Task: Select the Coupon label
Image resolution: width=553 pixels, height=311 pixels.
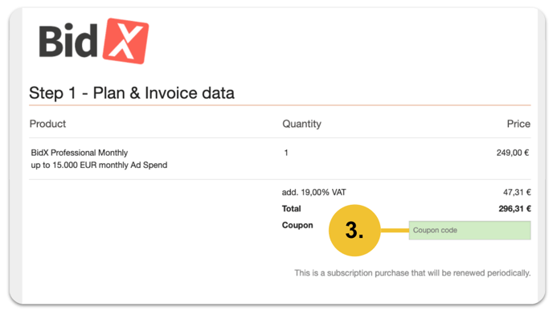Action: pos(297,225)
